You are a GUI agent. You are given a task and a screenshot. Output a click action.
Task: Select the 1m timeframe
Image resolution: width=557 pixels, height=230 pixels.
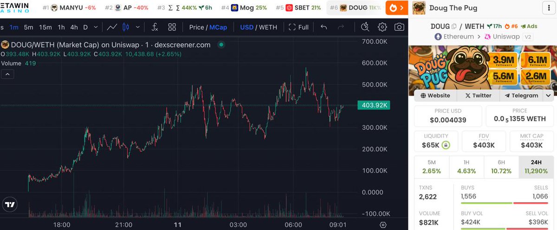click(x=14, y=27)
